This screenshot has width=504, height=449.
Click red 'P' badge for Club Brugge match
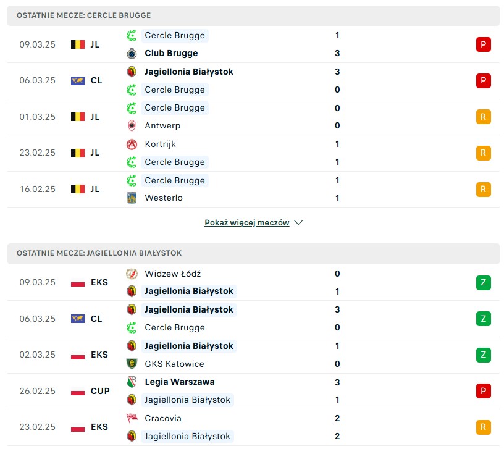point(484,44)
